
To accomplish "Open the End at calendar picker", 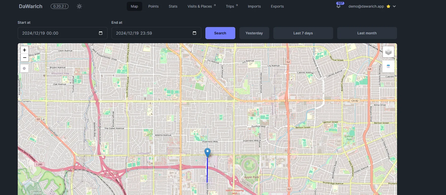I will [x=194, y=33].
